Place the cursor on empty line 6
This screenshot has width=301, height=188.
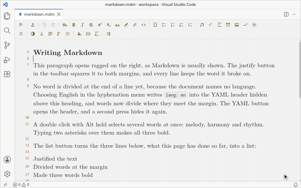tap(154, 58)
